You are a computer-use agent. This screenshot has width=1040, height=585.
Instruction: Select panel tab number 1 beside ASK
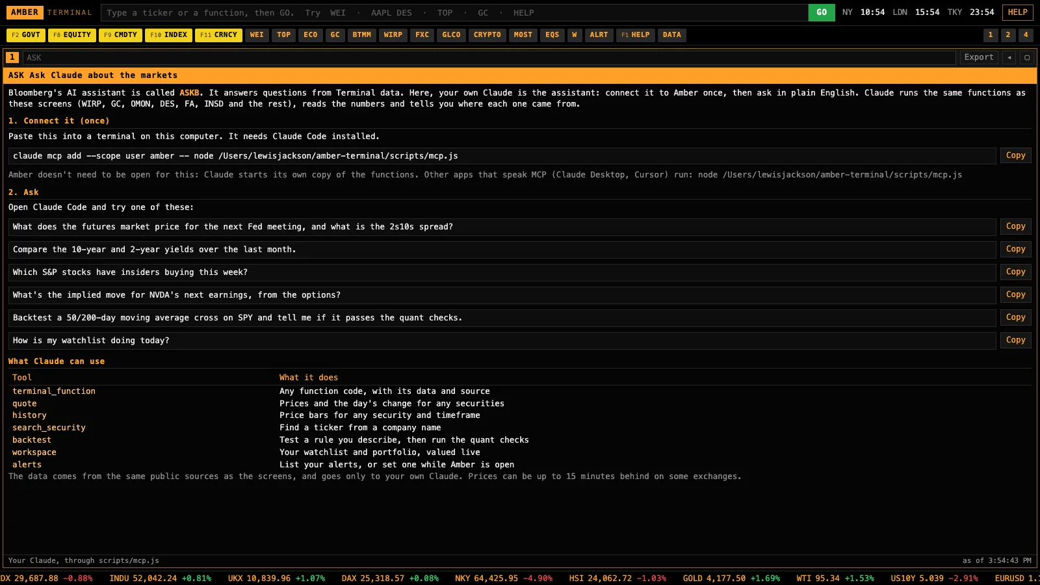(12, 57)
